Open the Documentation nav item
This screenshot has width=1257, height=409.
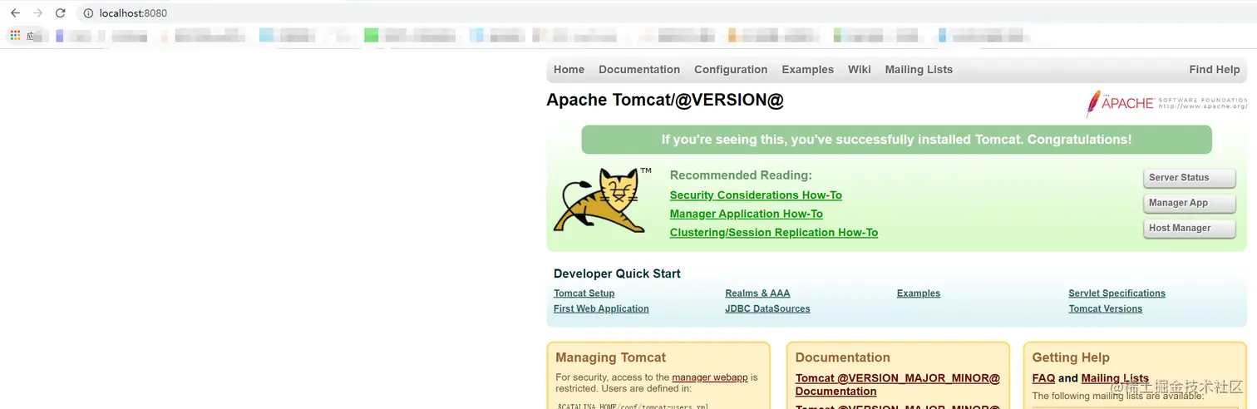click(639, 70)
